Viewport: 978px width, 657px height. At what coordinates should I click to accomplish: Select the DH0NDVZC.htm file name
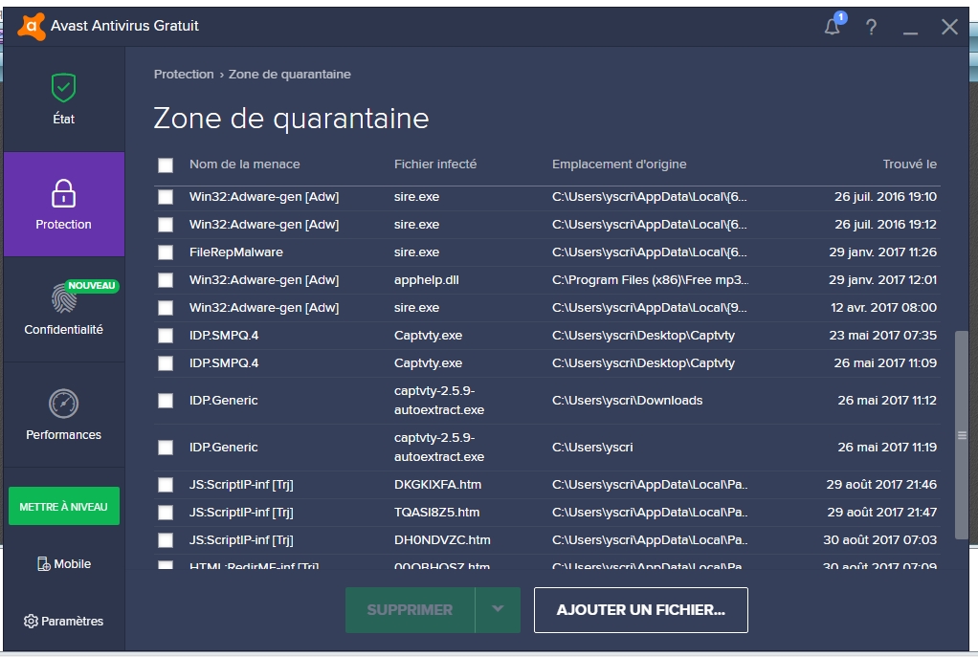click(x=442, y=539)
